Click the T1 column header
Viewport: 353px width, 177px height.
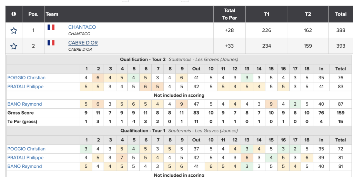pyautogui.click(x=266, y=14)
